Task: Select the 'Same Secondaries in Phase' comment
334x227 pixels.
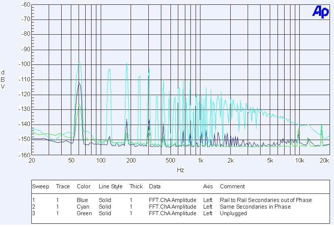Action: [255, 207]
